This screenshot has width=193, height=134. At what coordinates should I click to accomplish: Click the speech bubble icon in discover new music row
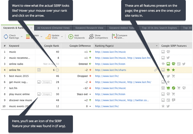[x=174, y=100]
